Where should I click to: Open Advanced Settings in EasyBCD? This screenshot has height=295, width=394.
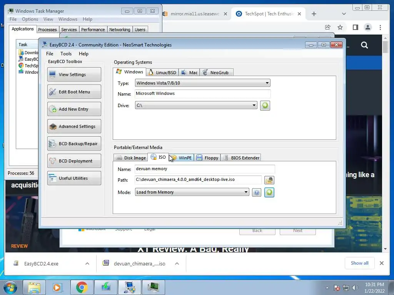(74, 126)
